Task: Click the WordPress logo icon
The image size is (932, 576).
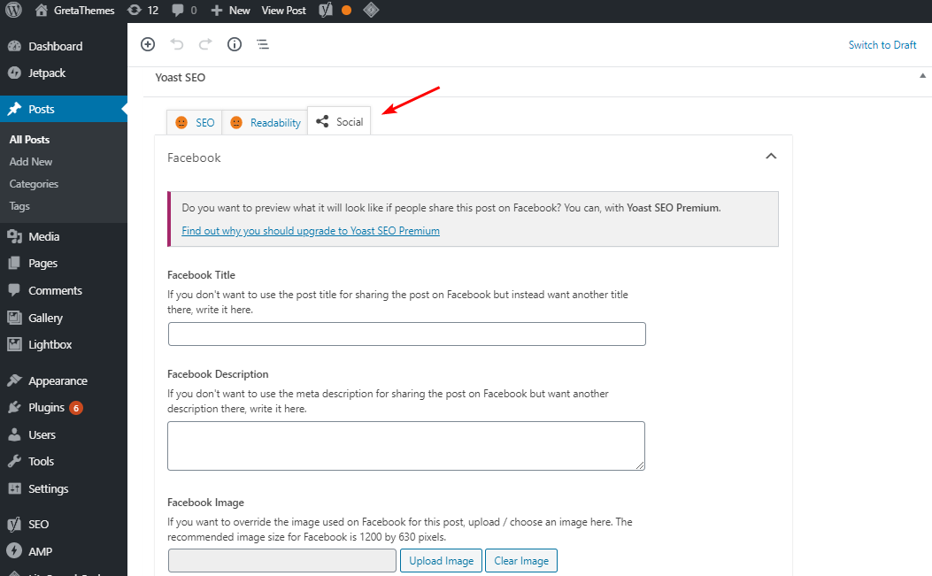Action: 13,11
